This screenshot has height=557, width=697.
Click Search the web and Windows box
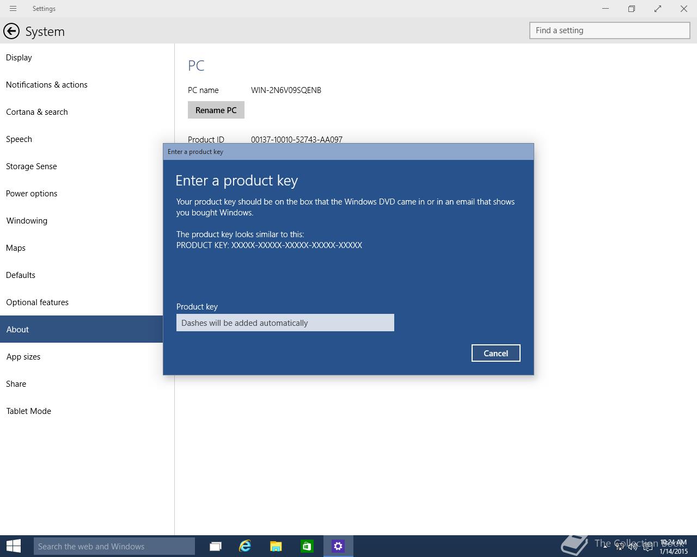114,546
